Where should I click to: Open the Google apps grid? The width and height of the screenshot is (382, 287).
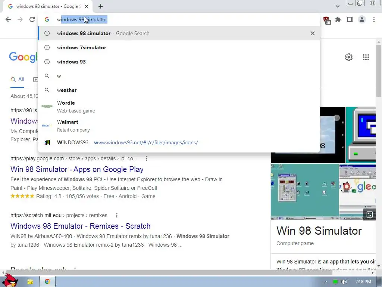(366, 57)
